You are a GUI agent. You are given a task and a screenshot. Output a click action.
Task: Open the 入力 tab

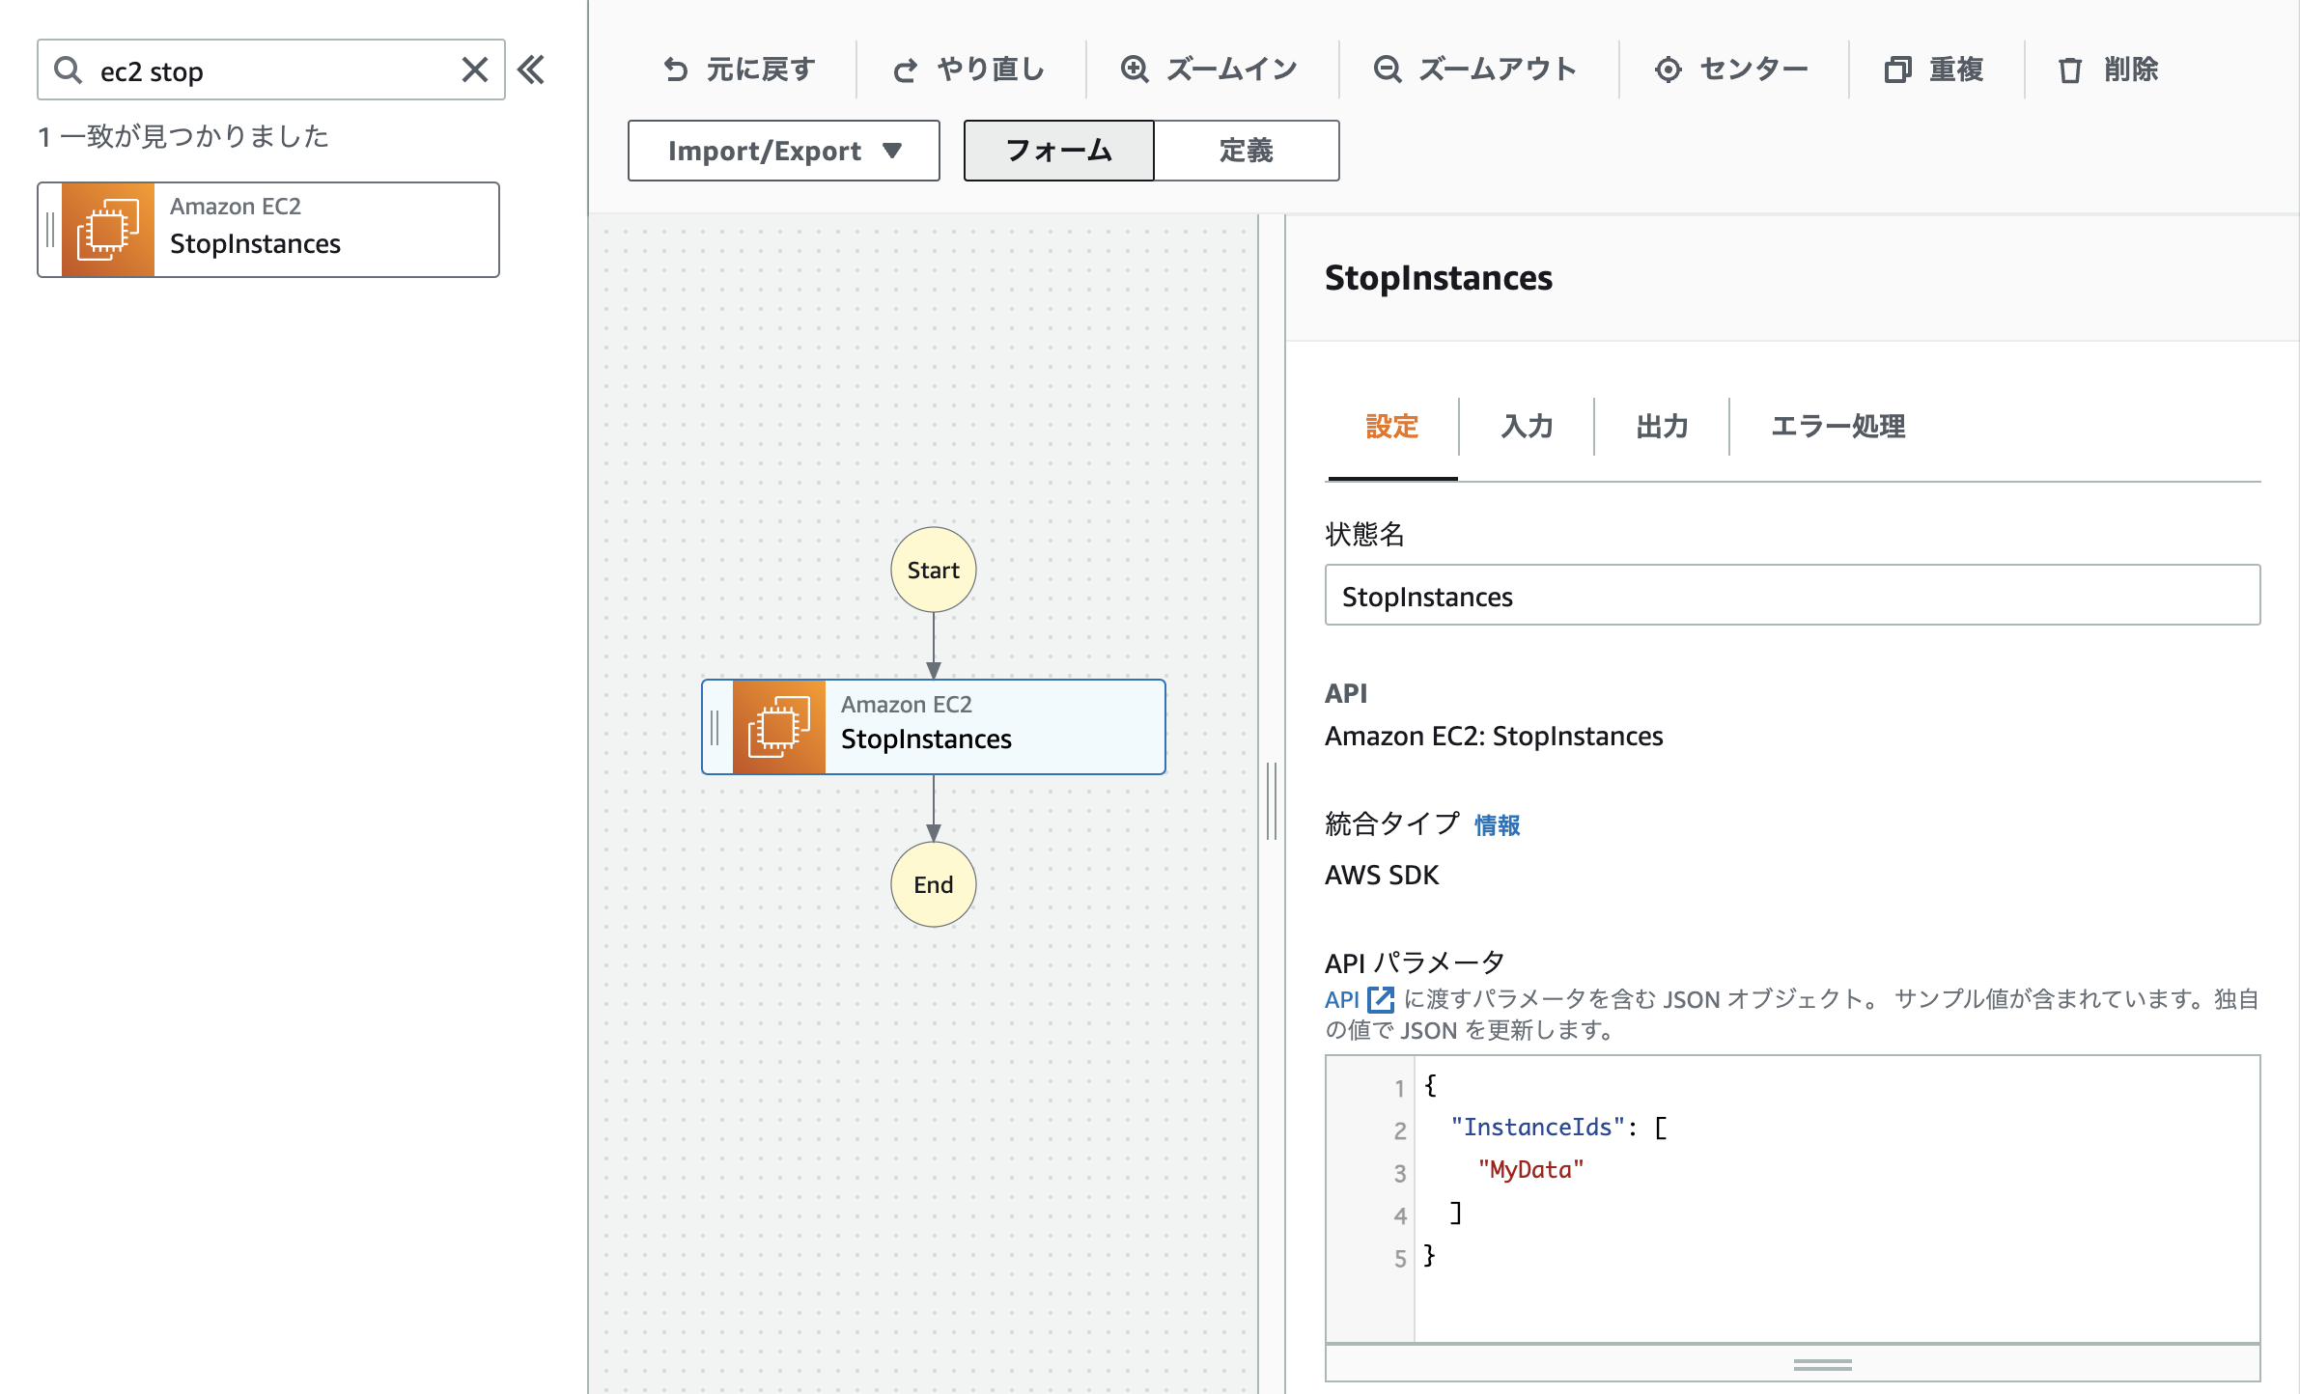click(x=1527, y=426)
